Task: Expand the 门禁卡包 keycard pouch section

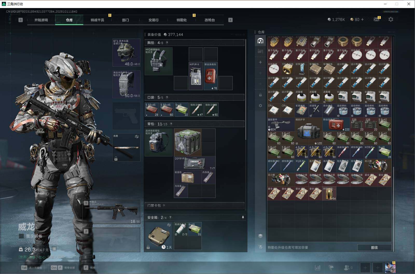Action: point(194,205)
